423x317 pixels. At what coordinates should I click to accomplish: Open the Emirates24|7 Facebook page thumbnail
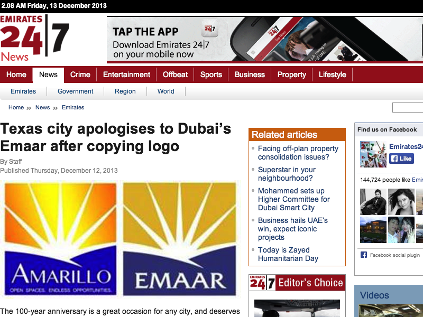(x=373, y=154)
